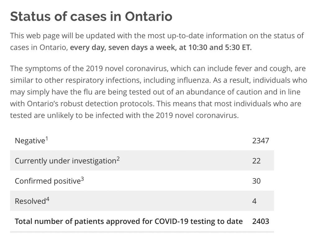Click the resolved count 4

pyautogui.click(x=254, y=201)
